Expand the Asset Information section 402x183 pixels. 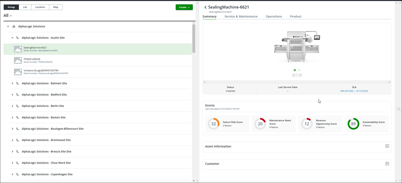(x=387, y=146)
